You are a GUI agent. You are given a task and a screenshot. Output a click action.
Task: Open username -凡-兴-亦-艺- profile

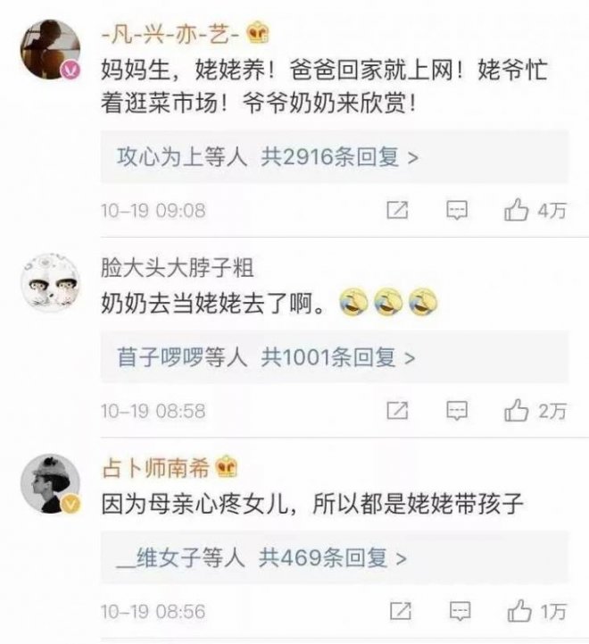point(170,35)
